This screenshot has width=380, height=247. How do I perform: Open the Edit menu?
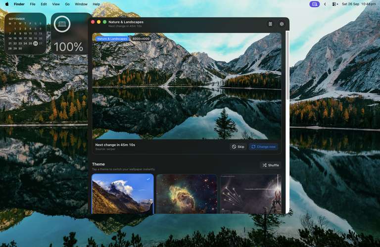tap(44, 4)
